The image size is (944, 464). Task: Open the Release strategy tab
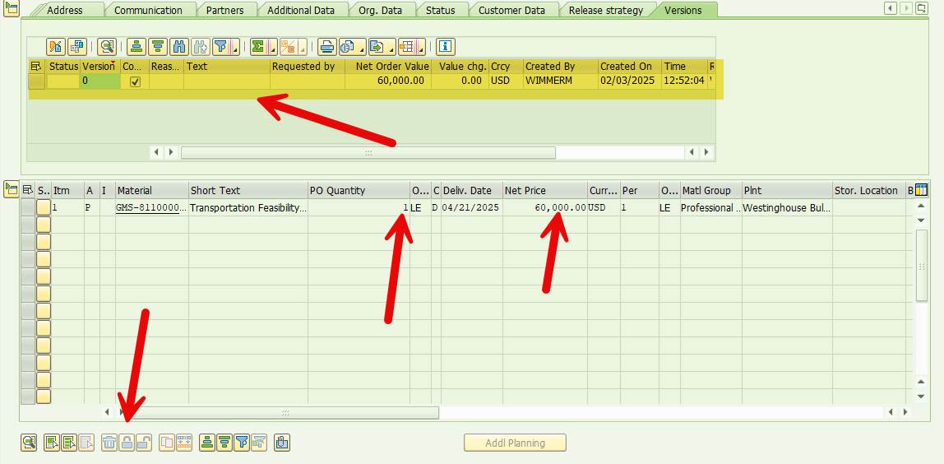point(606,10)
